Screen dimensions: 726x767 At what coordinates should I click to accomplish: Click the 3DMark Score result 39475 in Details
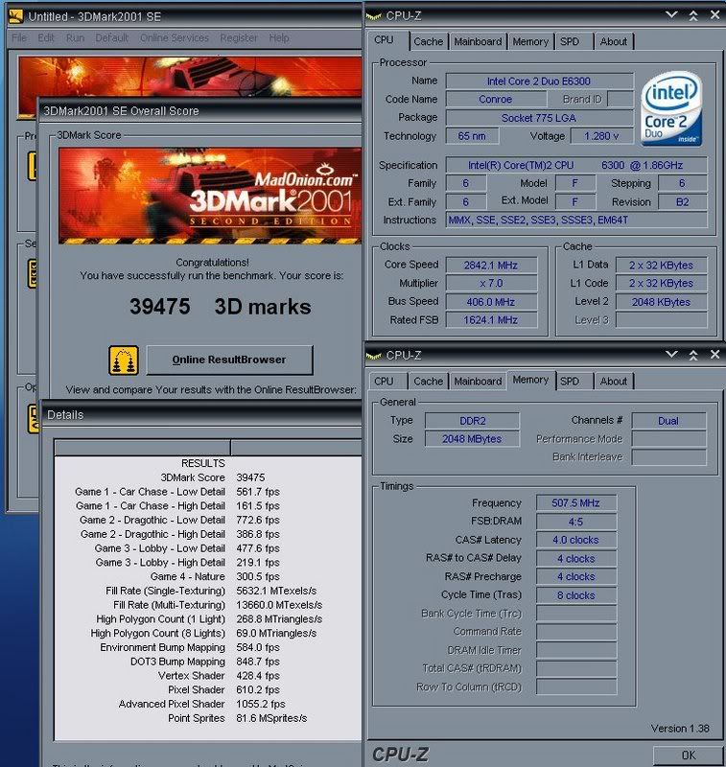250,477
